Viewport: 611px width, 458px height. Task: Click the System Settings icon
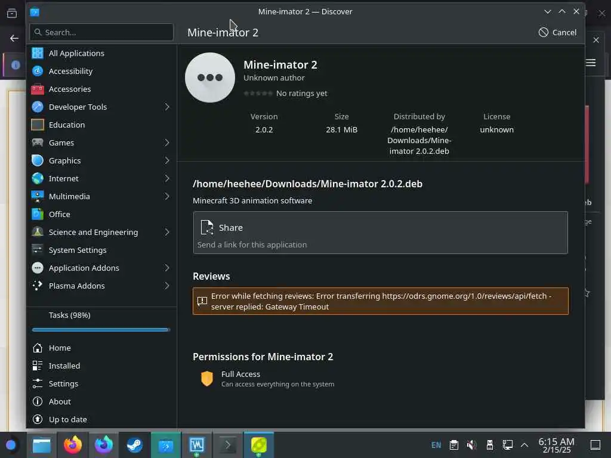[x=38, y=250]
